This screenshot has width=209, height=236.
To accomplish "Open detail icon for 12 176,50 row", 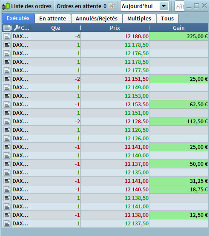I will pos(7,54).
